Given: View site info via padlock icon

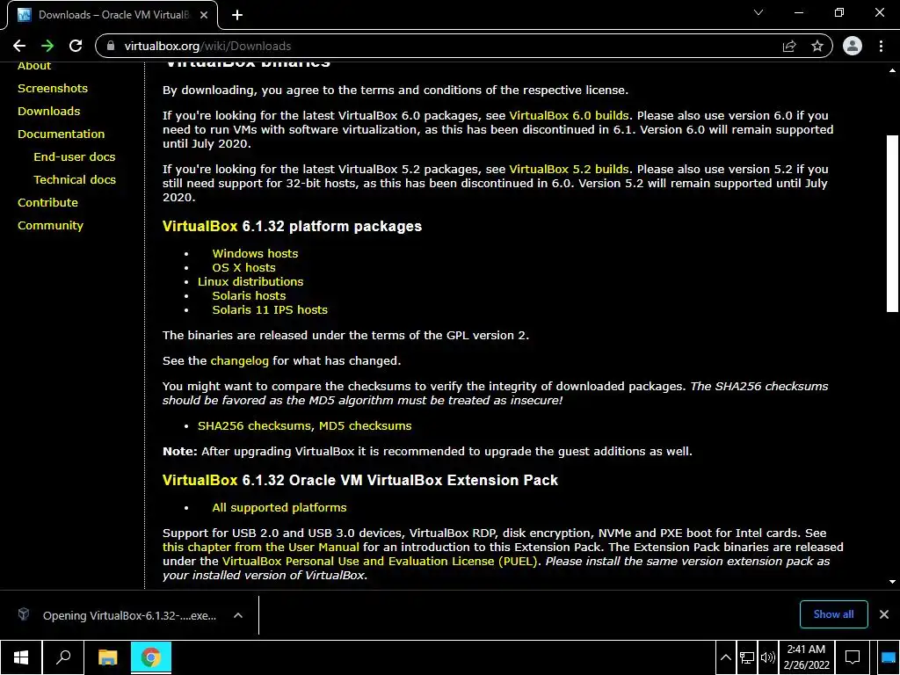Looking at the screenshot, I should (x=111, y=46).
